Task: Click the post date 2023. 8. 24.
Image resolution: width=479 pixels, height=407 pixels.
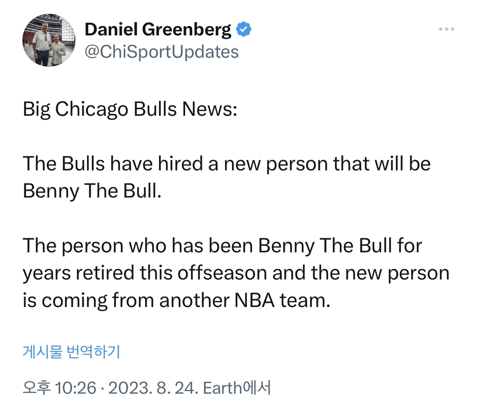Action: click(x=147, y=387)
